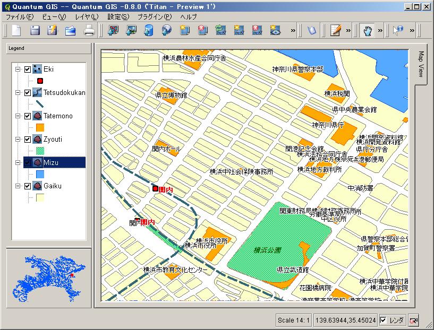
Task: Open the ヘルプ menu
Action: tap(188, 17)
